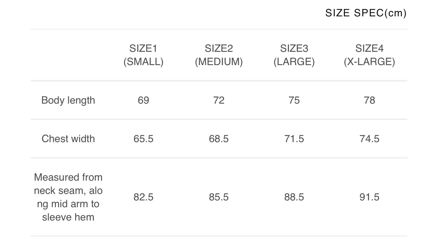The height and width of the screenshot is (243, 438).
Task: Select body length value 72
Action: tap(219, 100)
